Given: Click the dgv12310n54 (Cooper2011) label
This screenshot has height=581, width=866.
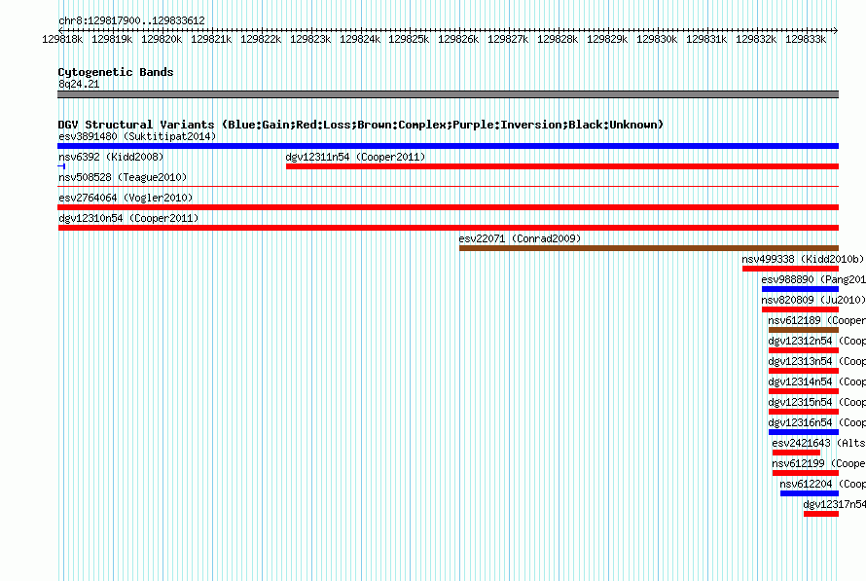Looking at the screenshot, I should 128,218.
